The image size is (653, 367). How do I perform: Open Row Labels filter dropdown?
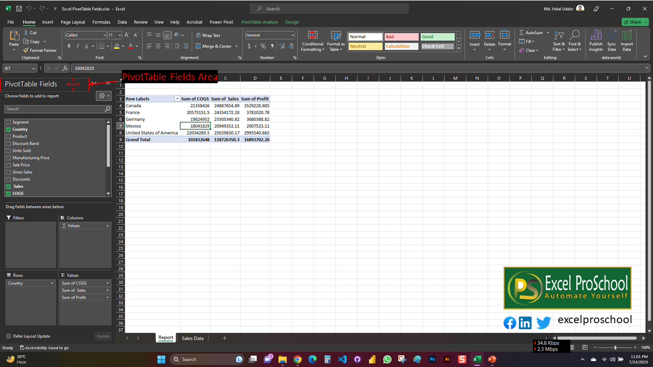[177, 99]
